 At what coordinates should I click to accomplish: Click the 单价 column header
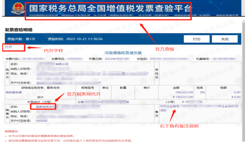click(x=147, y=88)
